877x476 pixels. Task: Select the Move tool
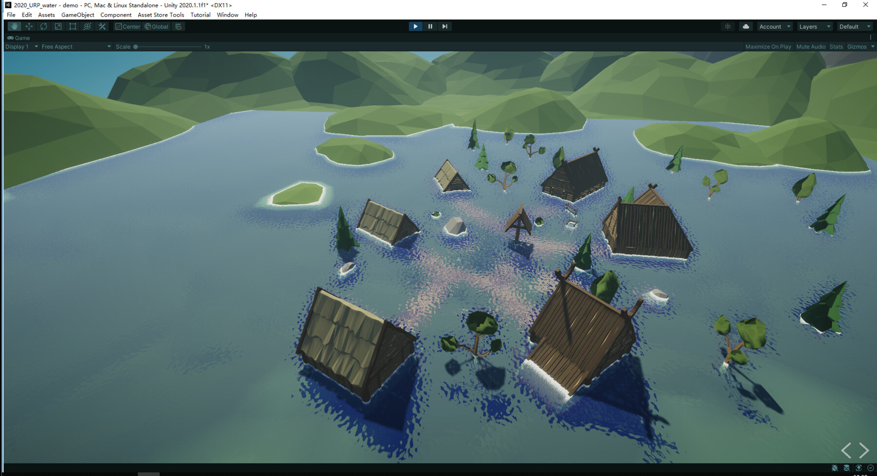pos(29,26)
